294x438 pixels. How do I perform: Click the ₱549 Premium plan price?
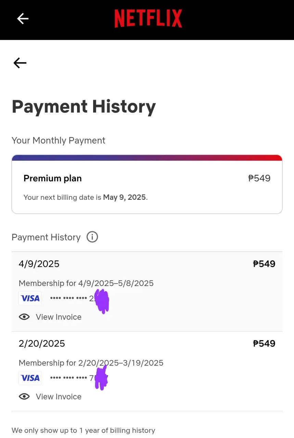click(x=259, y=178)
